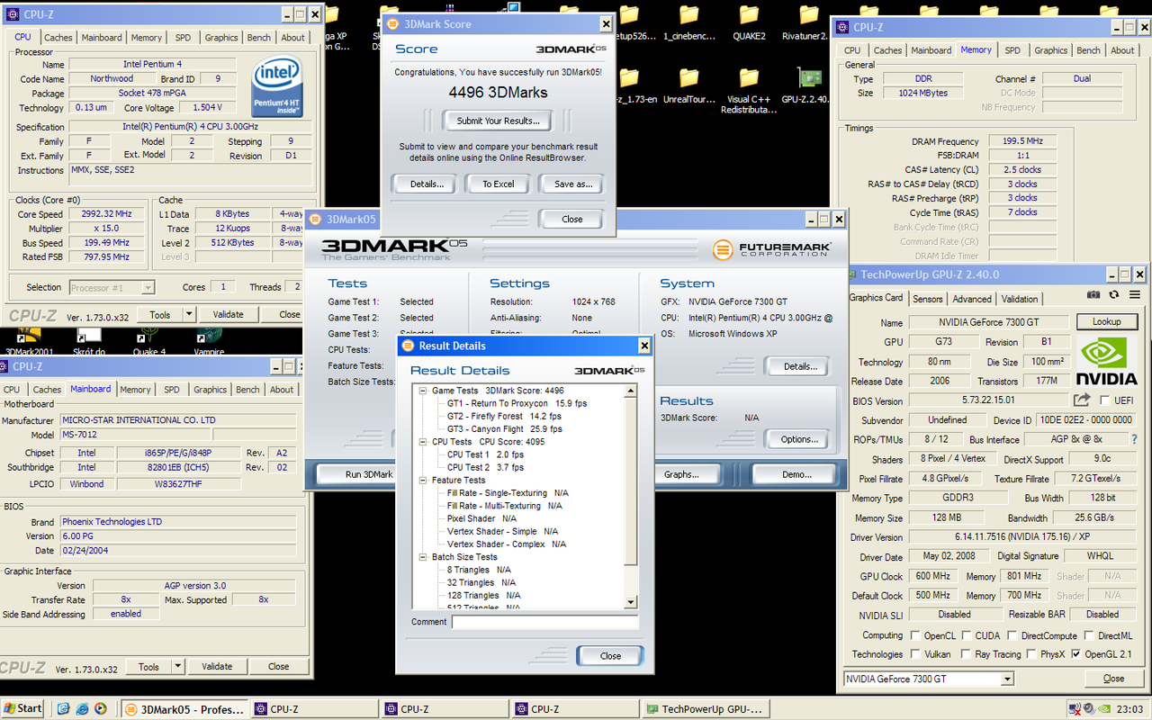Toggle the Vulkan checkbox

point(914,654)
